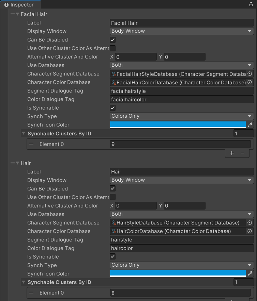
Task: Click the Hair Synch Icon Color swatch
Action: point(178,273)
